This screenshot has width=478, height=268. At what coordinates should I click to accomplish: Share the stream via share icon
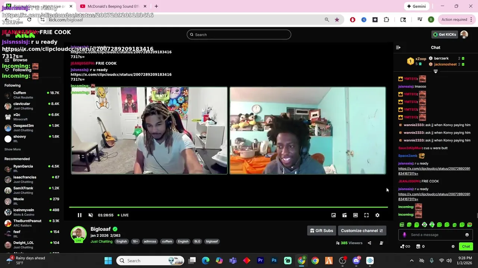click(369, 243)
